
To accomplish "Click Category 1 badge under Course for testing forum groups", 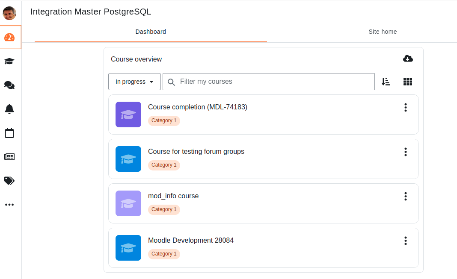I will (164, 165).
